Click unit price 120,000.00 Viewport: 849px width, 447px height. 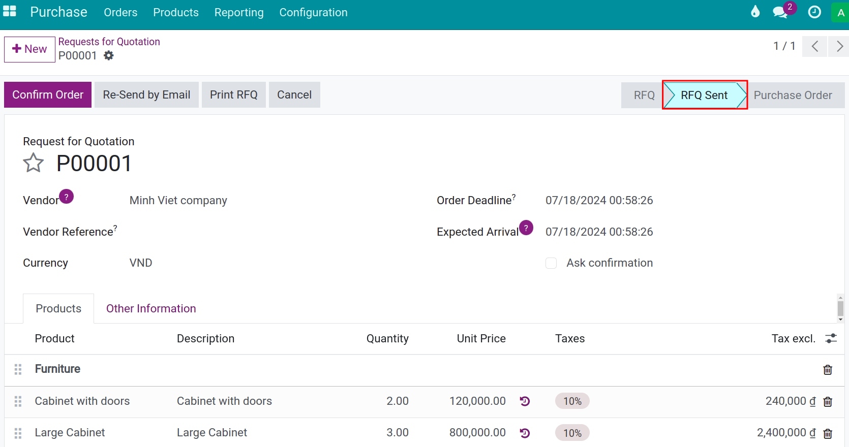pos(477,401)
